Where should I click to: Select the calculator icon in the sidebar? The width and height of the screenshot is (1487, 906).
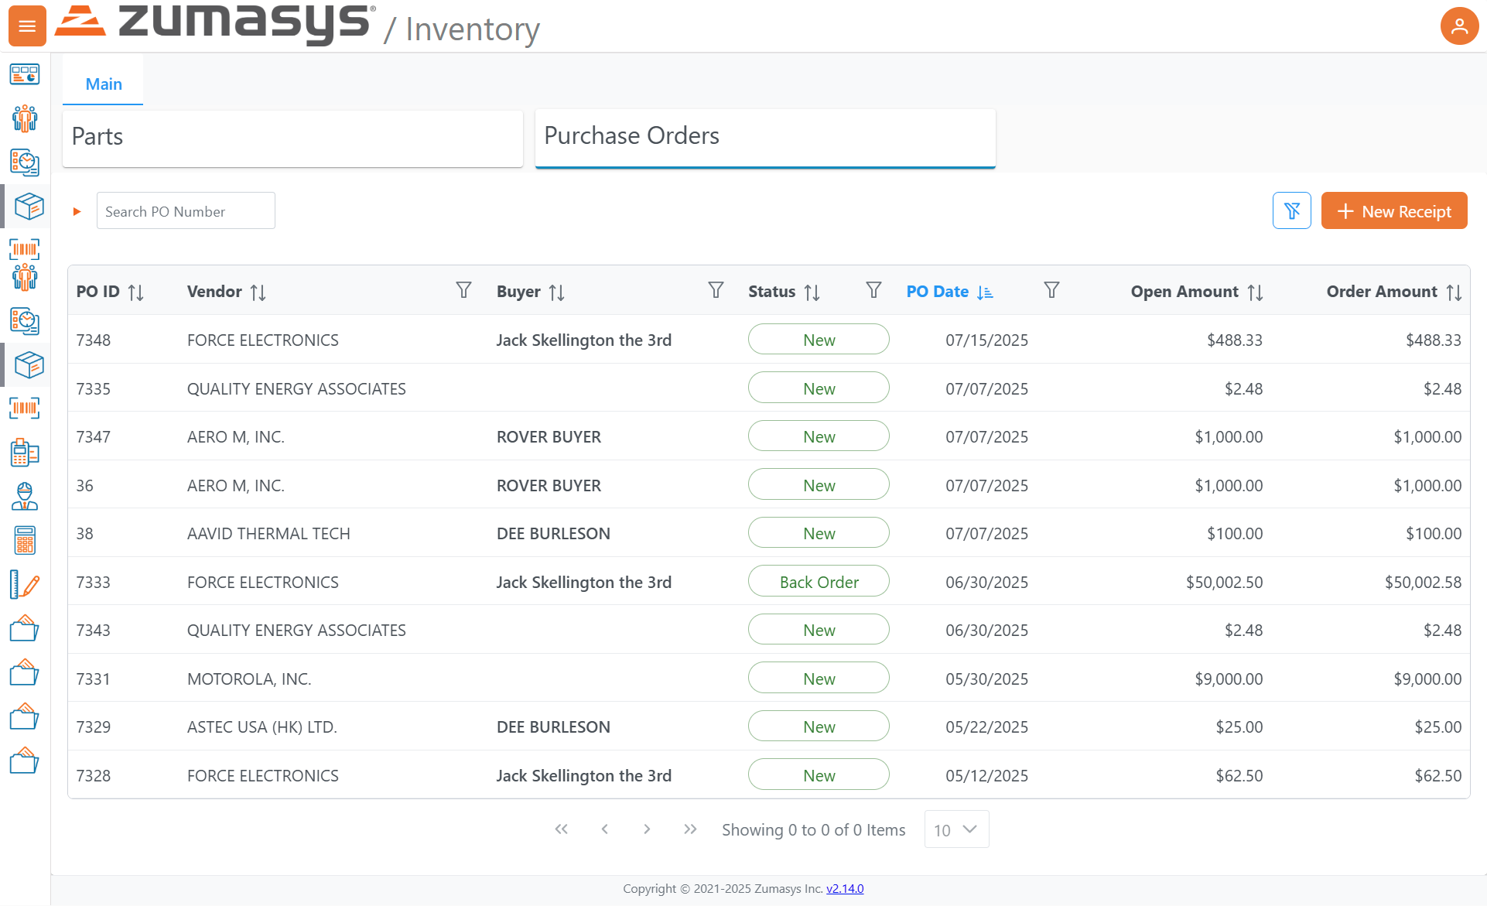(25, 540)
